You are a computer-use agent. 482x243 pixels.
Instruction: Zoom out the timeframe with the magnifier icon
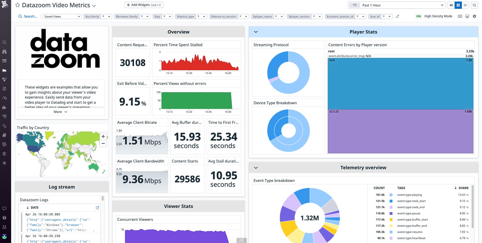[x=474, y=5]
